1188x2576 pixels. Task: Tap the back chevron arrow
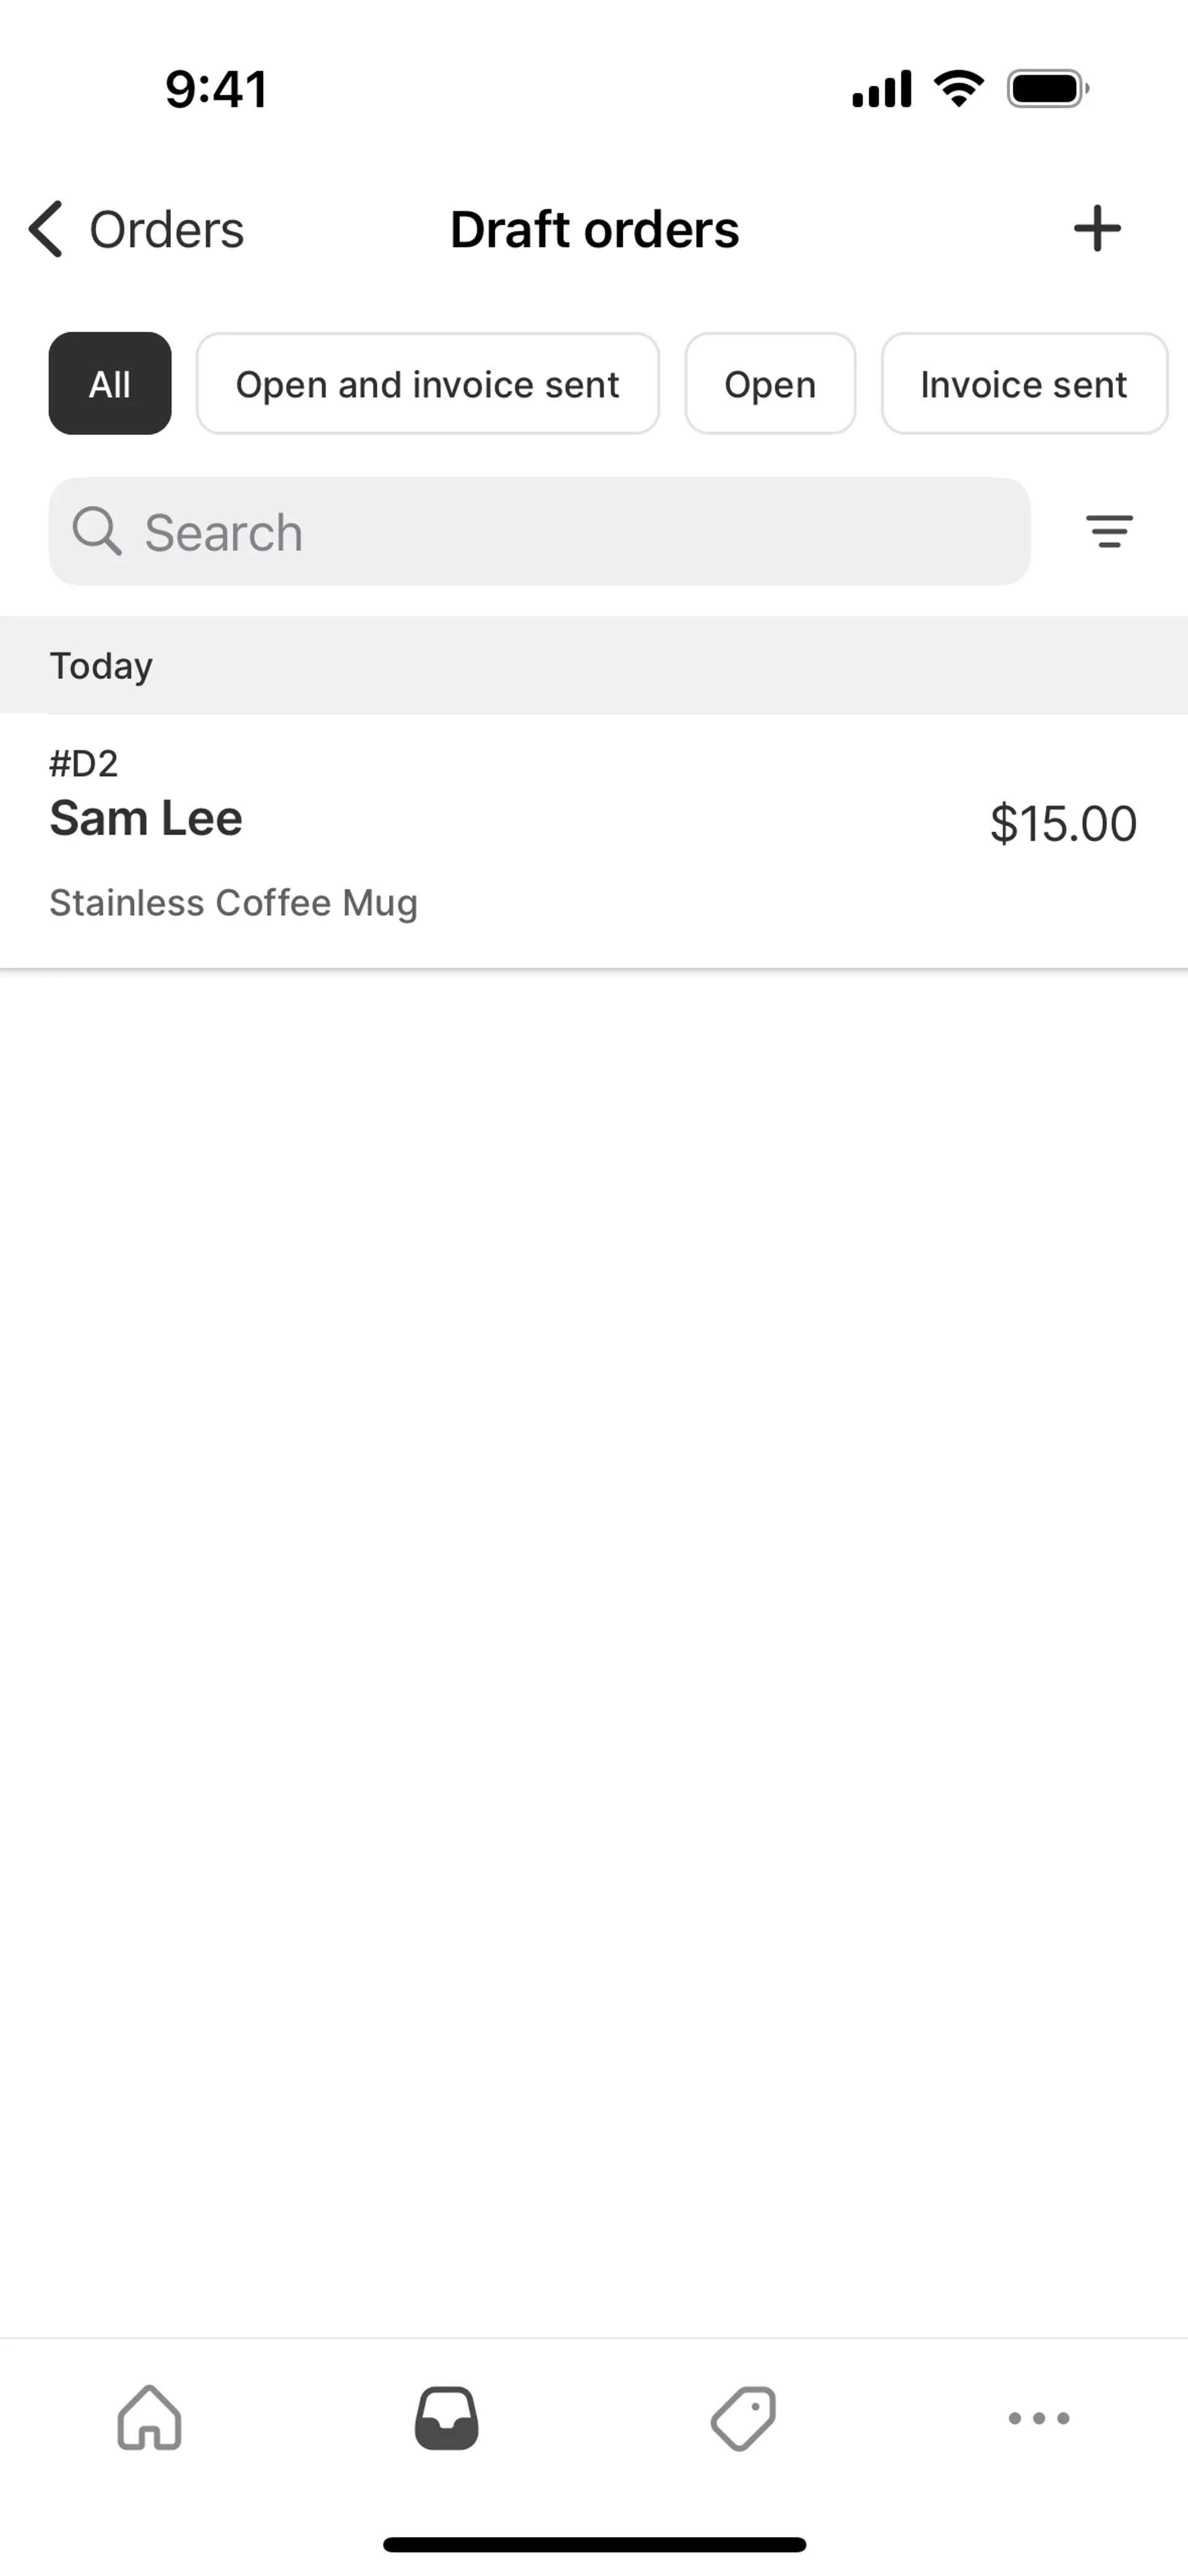click(x=46, y=229)
